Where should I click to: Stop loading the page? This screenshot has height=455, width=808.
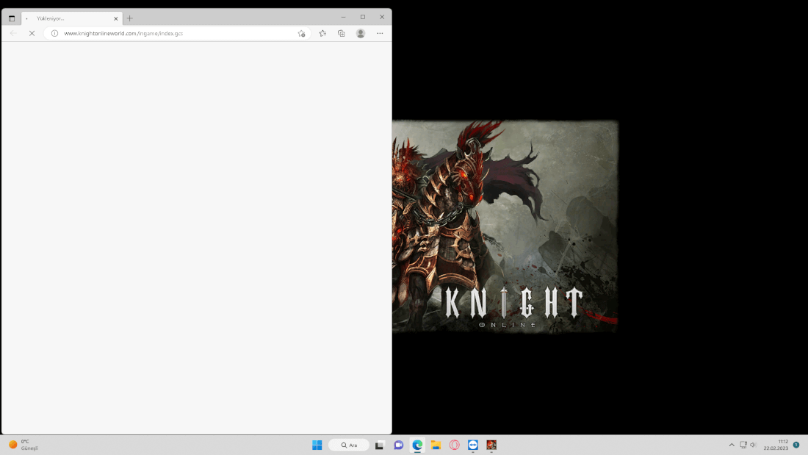(32, 33)
